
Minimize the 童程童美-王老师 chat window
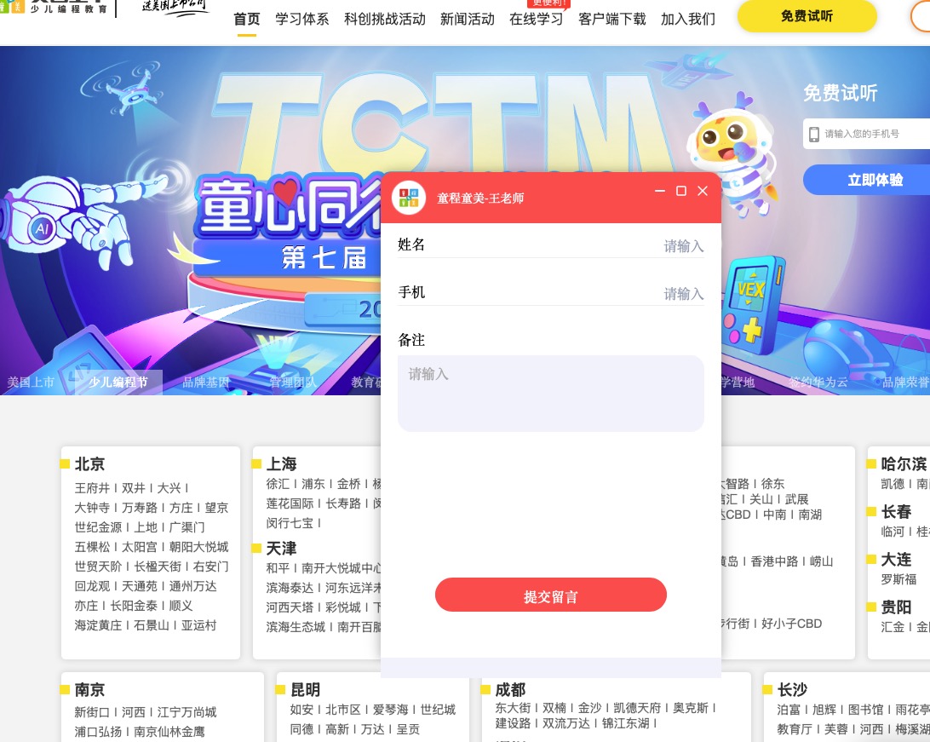click(x=659, y=191)
